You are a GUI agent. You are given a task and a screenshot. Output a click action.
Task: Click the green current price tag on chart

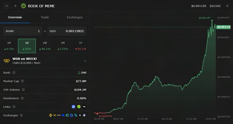click(x=223, y=27)
